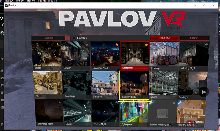Select the Bridge map
Viewport: 220px width, 131px height.
point(46,56)
